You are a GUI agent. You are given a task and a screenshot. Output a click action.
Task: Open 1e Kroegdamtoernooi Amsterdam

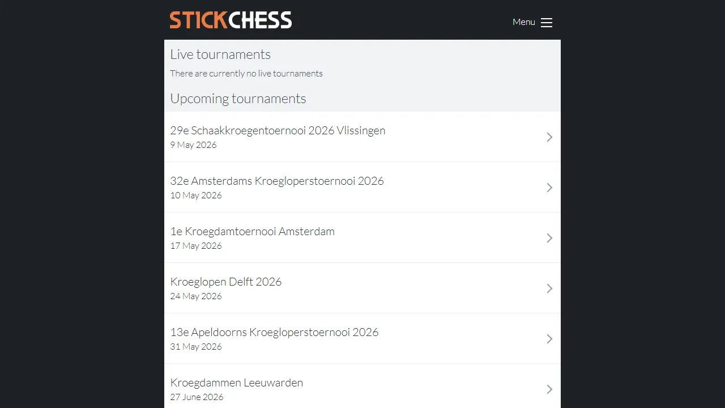[252, 231]
